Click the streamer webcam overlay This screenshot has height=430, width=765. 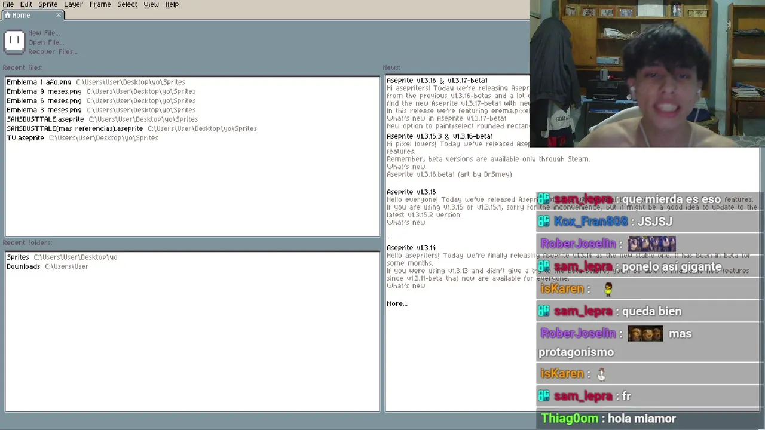click(x=647, y=73)
